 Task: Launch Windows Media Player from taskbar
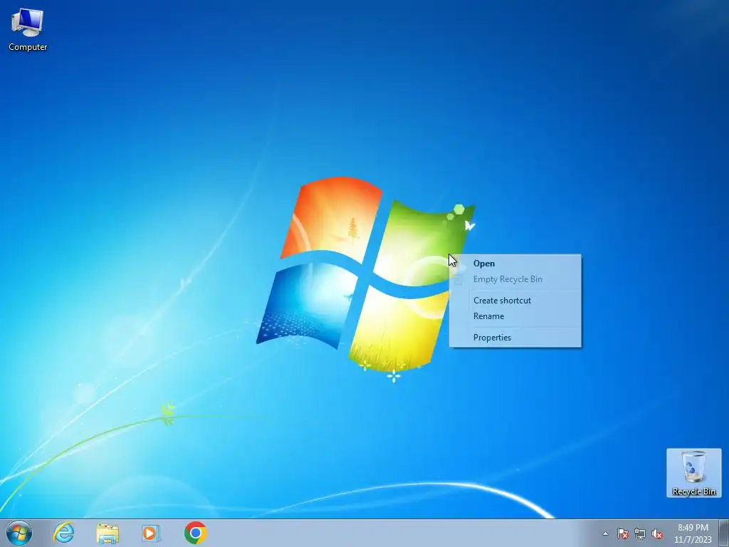[x=151, y=533]
